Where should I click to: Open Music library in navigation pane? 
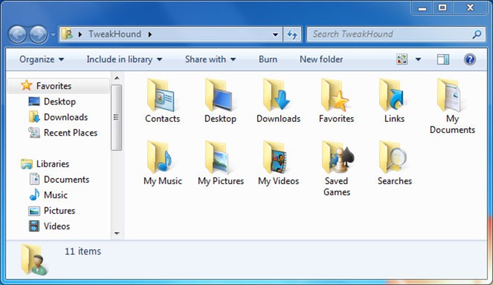pos(48,195)
